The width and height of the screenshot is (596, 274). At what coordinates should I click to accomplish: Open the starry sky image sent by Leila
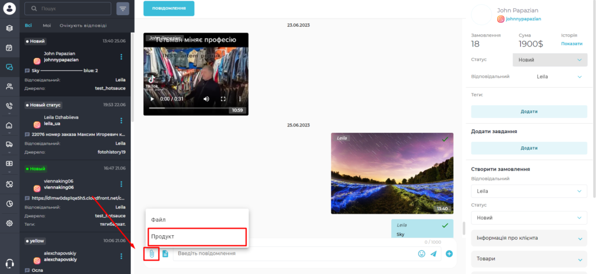click(x=392, y=173)
